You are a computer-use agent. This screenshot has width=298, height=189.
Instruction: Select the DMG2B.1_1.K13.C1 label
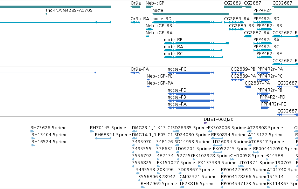152,128
